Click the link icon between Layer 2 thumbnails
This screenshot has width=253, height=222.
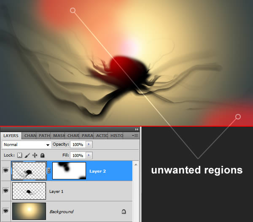(49, 171)
